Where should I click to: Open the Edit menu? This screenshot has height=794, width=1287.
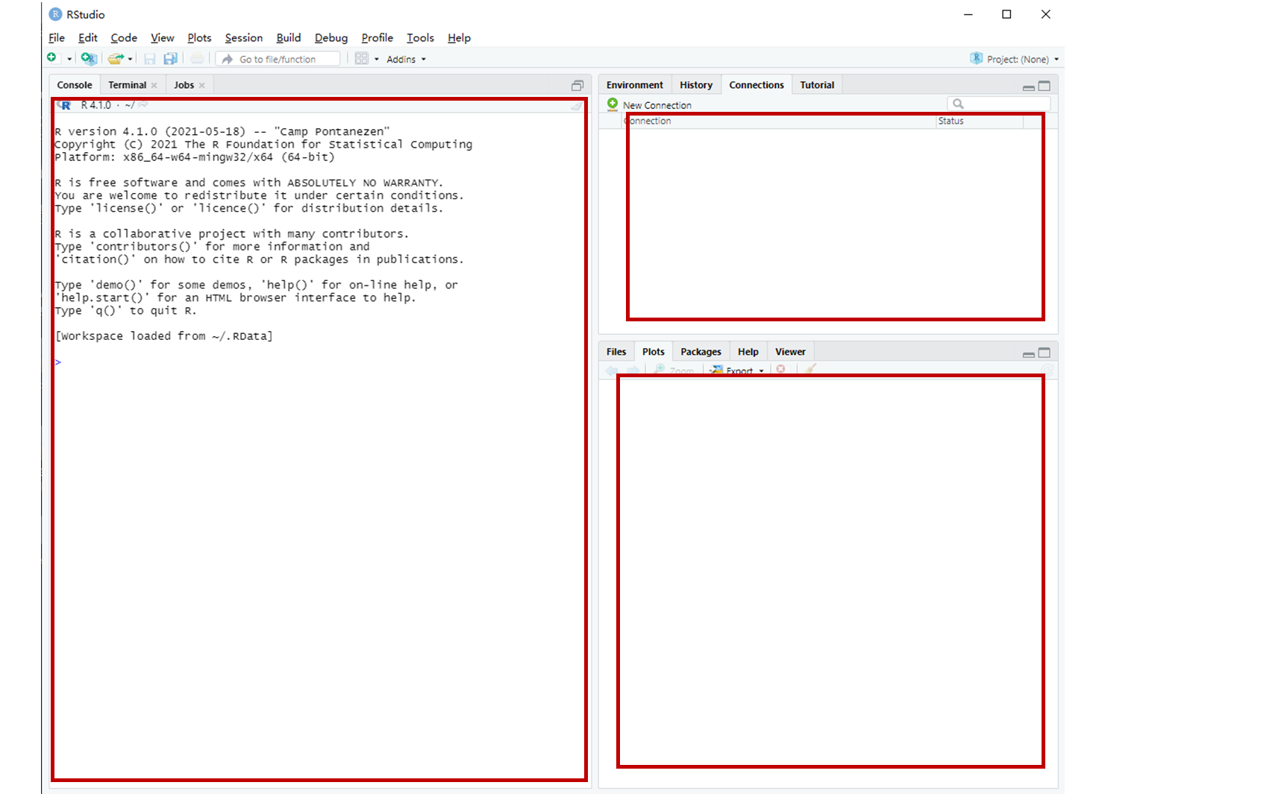pyautogui.click(x=88, y=38)
